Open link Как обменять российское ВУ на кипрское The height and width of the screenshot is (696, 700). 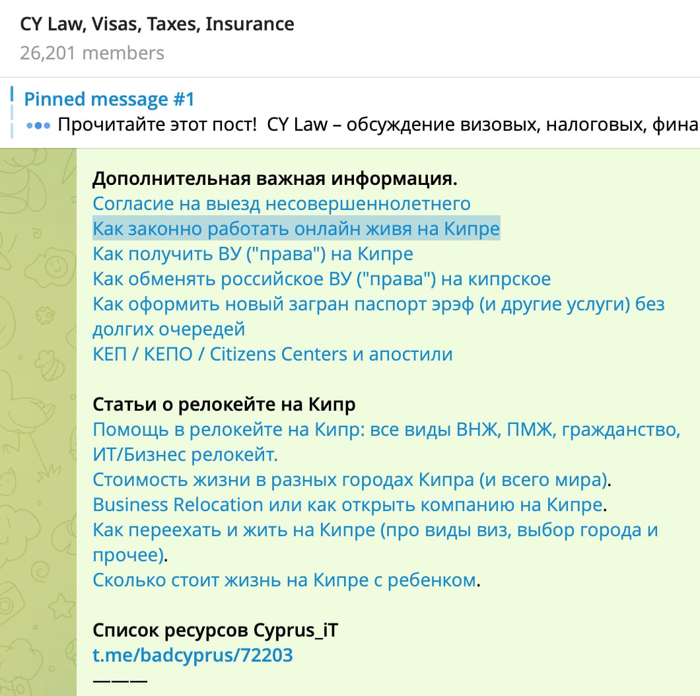322,279
